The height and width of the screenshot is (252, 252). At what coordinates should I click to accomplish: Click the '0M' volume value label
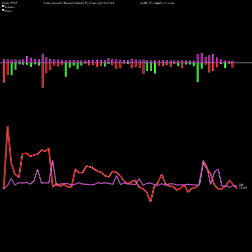(x=241, y=185)
